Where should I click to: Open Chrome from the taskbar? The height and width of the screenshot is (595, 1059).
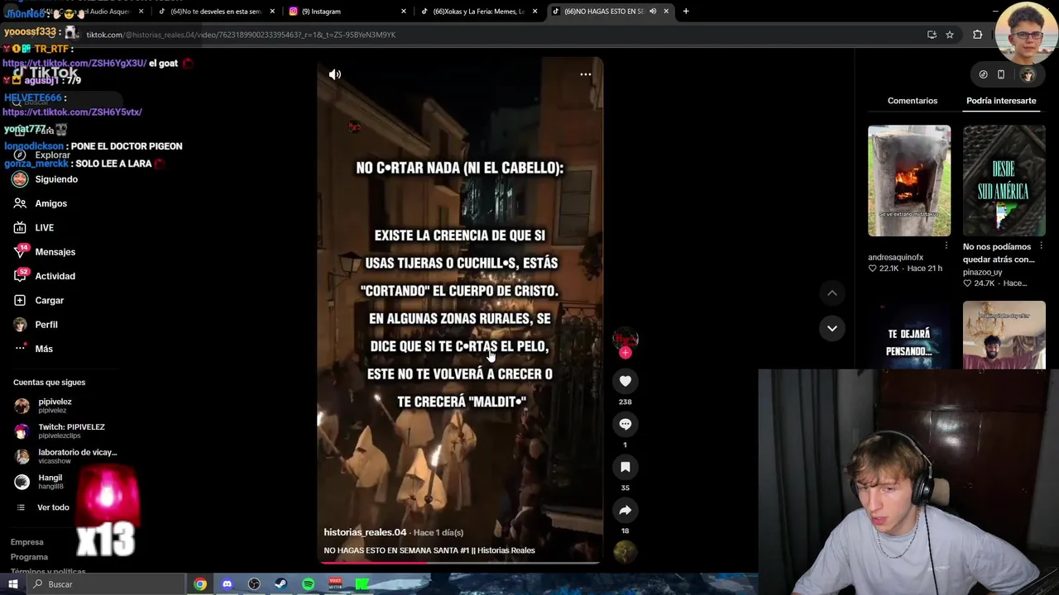point(200,584)
